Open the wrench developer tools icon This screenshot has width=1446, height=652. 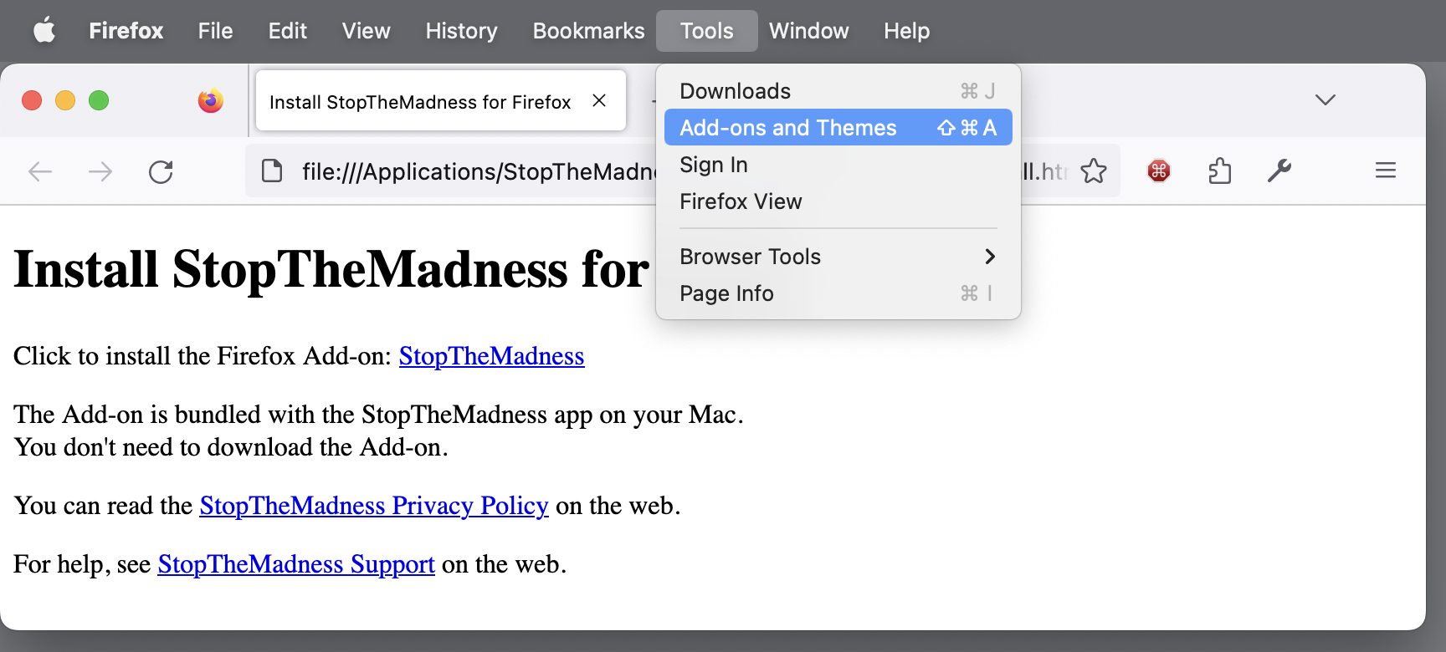(1279, 171)
